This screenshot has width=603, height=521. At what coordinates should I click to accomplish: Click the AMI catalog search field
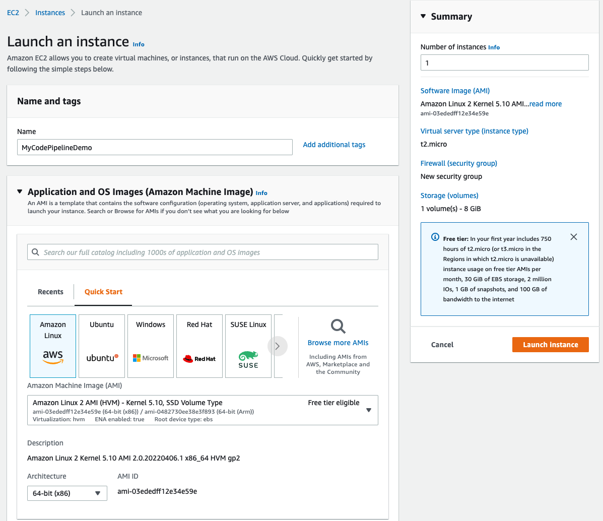point(203,252)
